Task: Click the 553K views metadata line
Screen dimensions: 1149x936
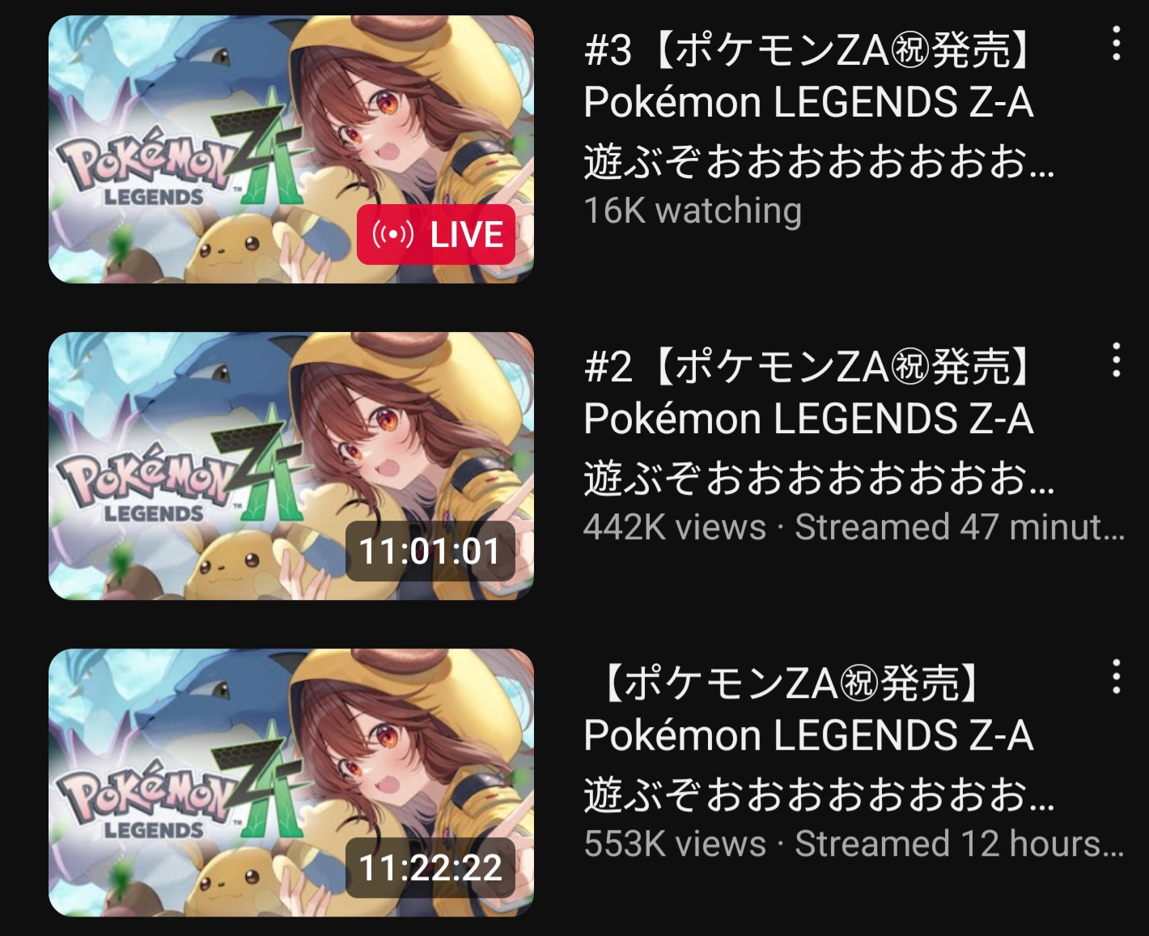Action: point(854,845)
